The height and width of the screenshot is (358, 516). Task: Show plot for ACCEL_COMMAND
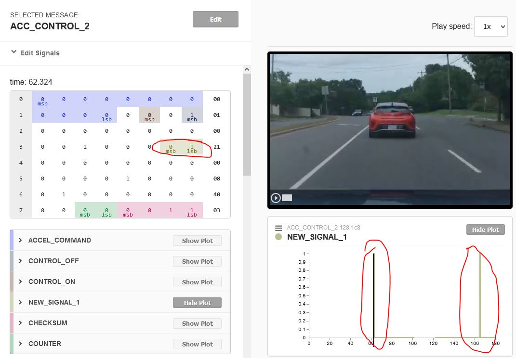(197, 240)
